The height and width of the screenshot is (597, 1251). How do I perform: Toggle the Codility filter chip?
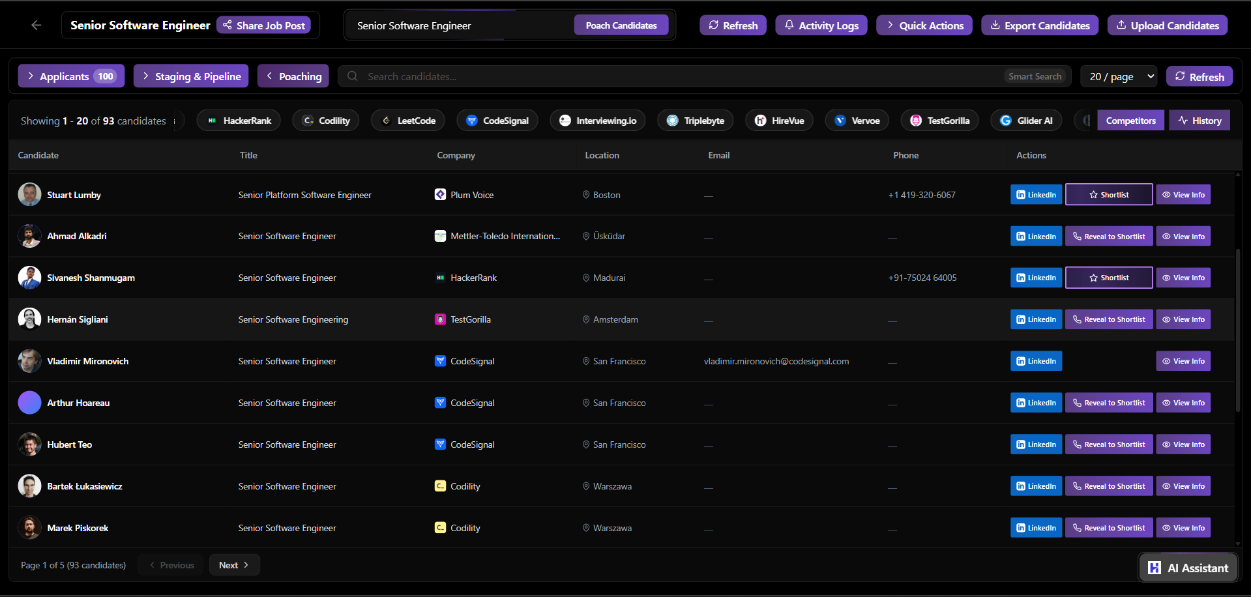326,121
